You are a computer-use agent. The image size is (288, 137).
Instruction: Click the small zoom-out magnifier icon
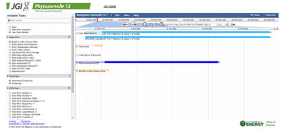(151, 25)
